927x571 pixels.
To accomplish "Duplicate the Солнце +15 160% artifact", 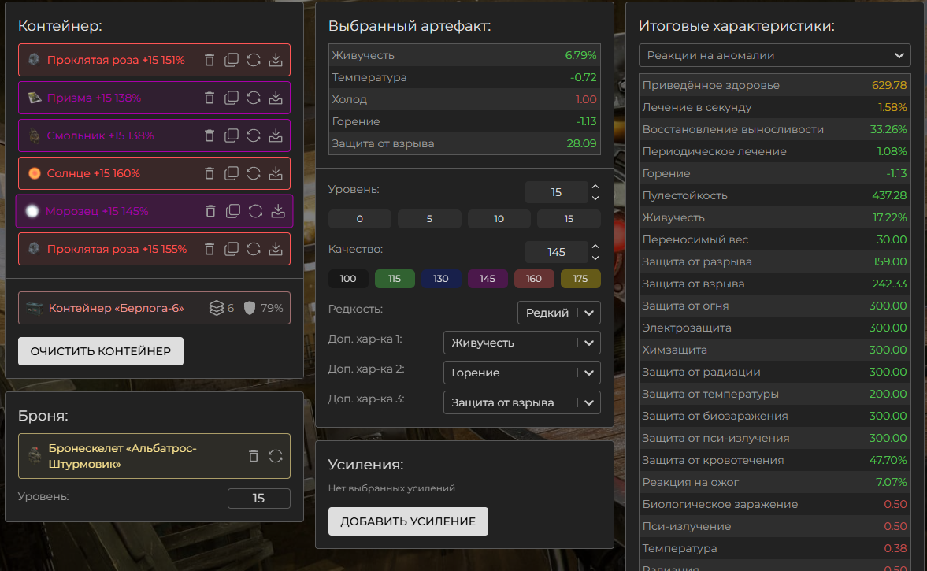I will (232, 173).
